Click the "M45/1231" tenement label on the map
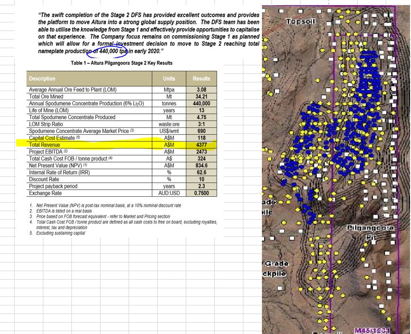Image resolution: width=411 pixels, height=334 pixels. 371,331
